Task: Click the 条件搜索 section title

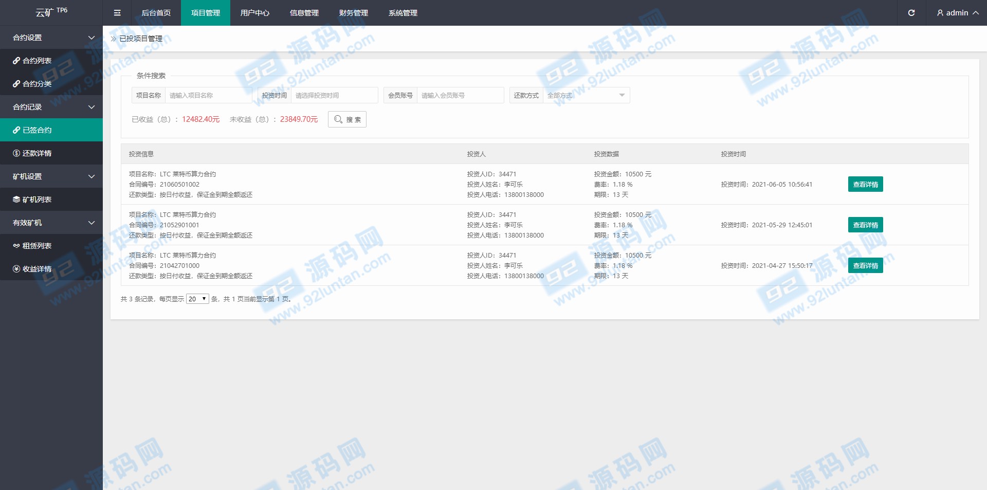Action: pyautogui.click(x=151, y=76)
